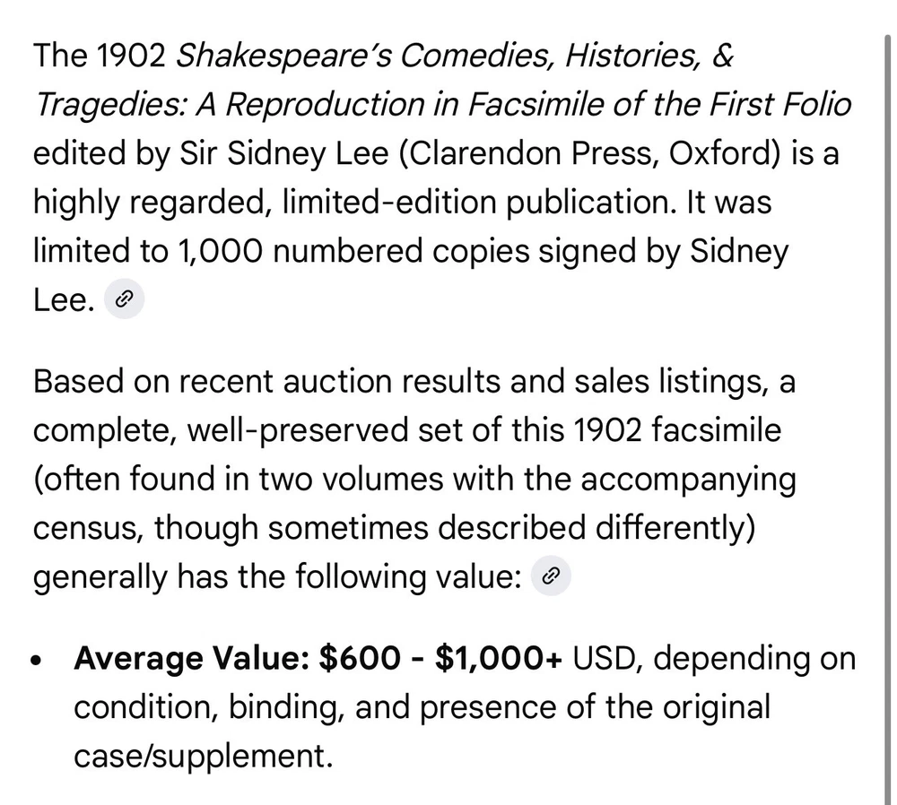The image size is (897, 805).
Task: Open the source link icon after "following value:"
Action: point(552,578)
